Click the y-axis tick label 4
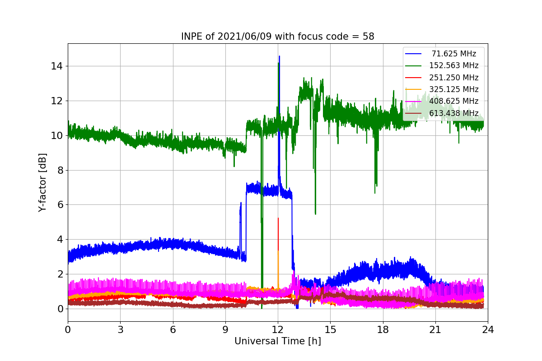Image resolution: width=542 pixels, height=361 pixels. (x=61, y=239)
